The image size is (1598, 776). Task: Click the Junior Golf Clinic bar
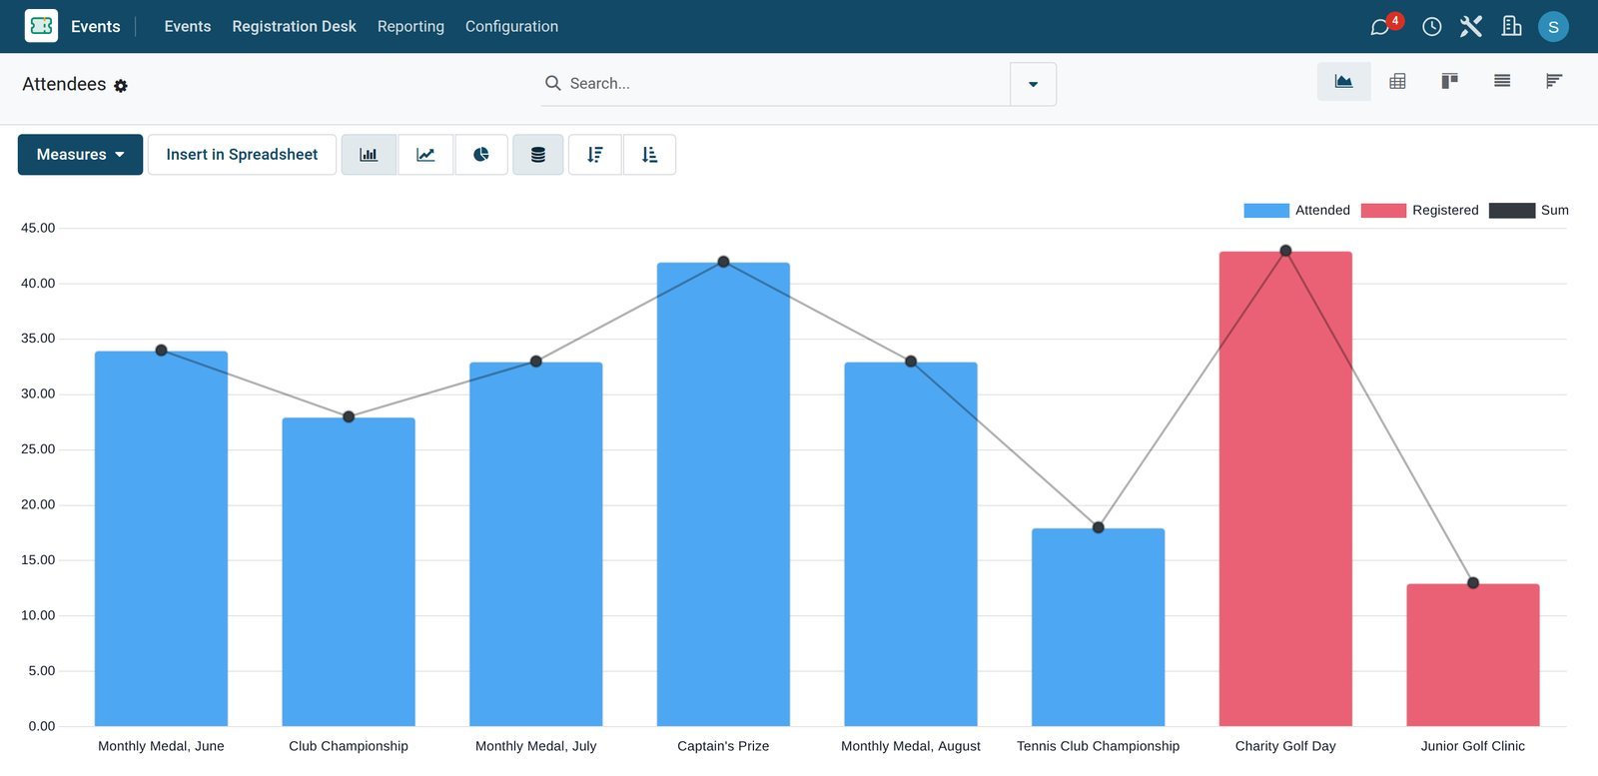1473,655
